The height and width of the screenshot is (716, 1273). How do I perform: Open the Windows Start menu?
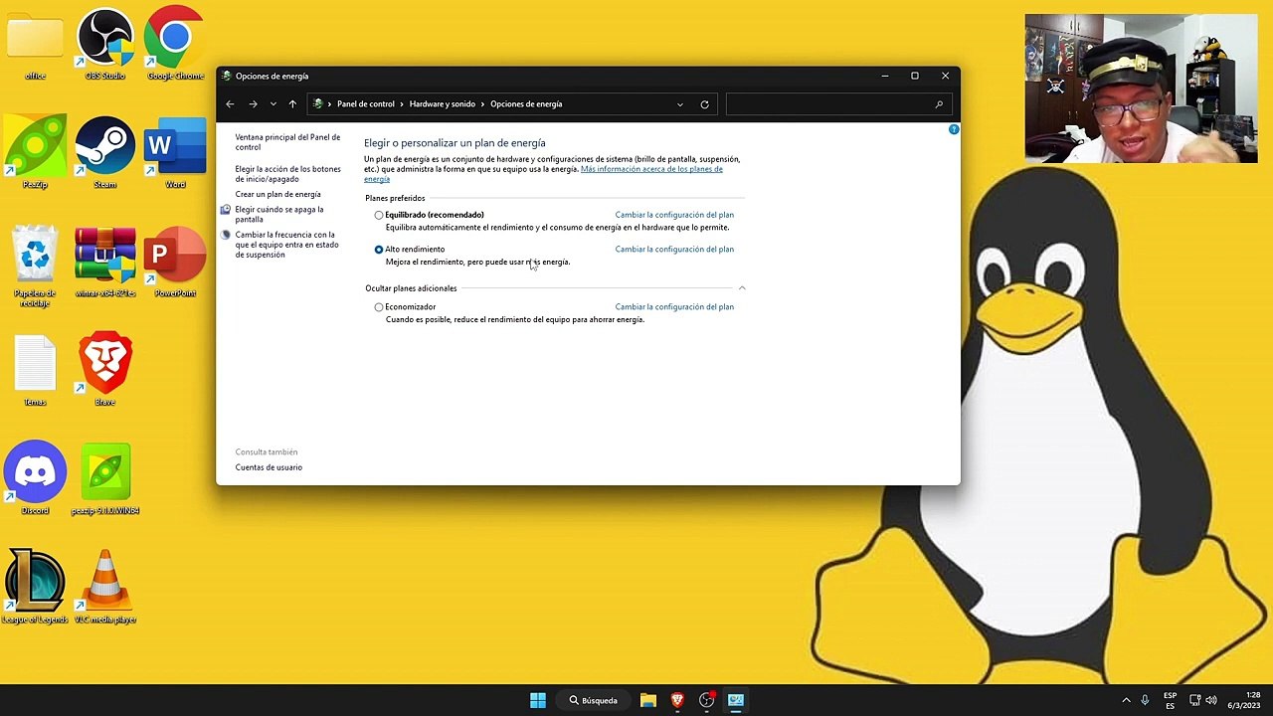[538, 700]
